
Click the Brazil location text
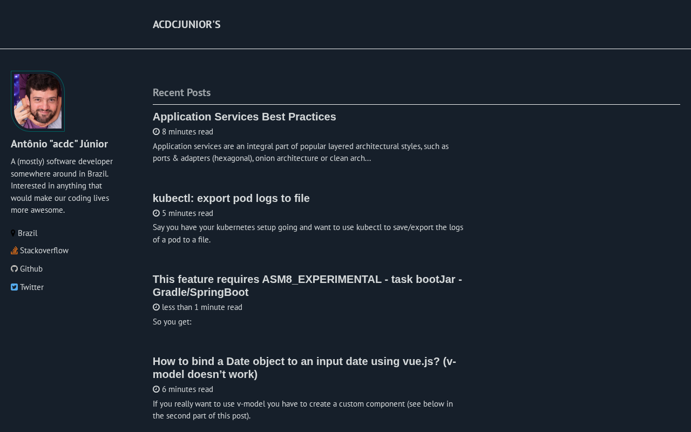click(x=28, y=233)
